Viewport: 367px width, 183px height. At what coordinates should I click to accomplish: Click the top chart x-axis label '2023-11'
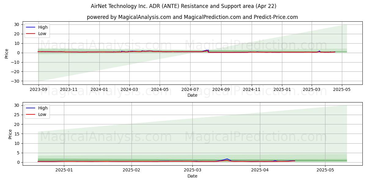[69, 90]
